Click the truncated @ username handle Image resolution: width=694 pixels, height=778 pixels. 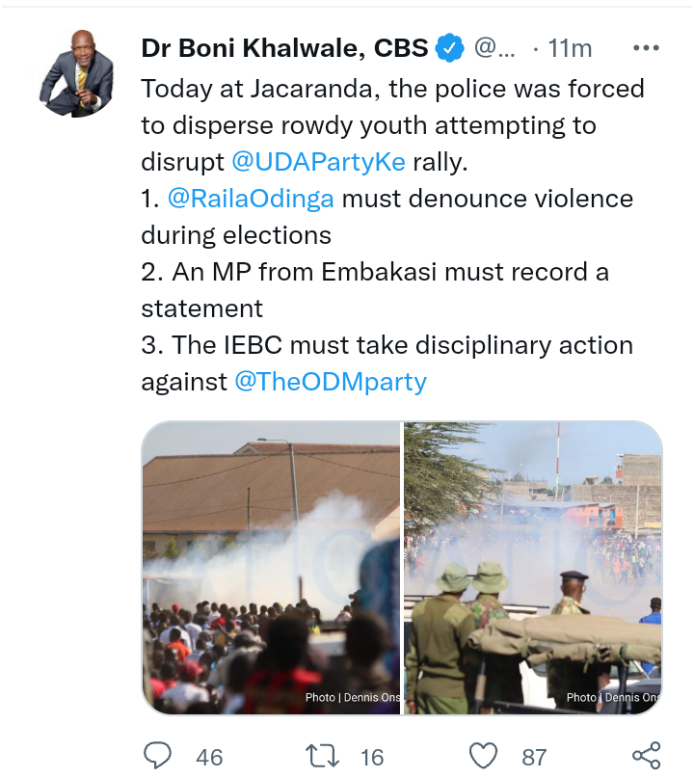pyautogui.click(x=494, y=48)
